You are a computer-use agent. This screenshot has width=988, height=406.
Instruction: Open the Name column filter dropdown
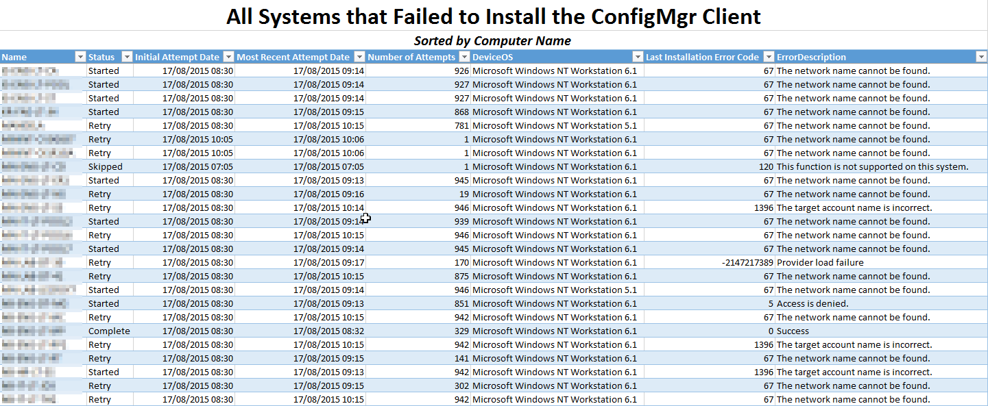click(x=80, y=58)
